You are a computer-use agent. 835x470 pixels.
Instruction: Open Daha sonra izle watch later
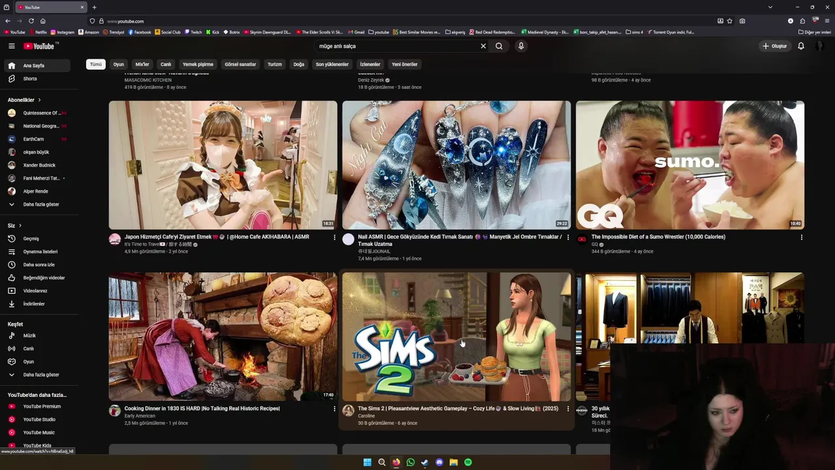(39, 264)
